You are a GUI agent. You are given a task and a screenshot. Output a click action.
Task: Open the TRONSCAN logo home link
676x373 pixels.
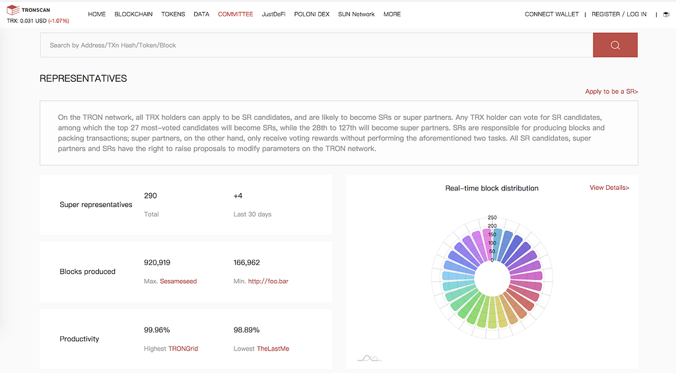tap(28, 9)
